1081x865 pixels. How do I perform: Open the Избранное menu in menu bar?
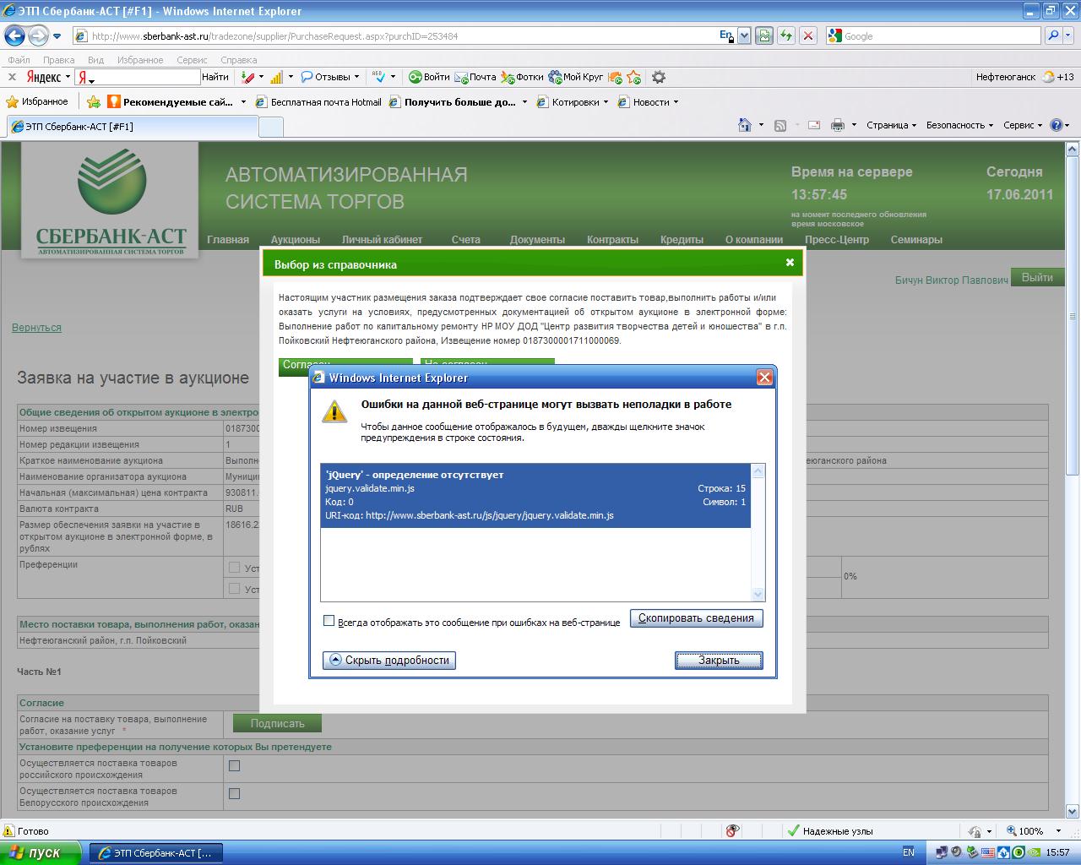click(x=140, y=60)
